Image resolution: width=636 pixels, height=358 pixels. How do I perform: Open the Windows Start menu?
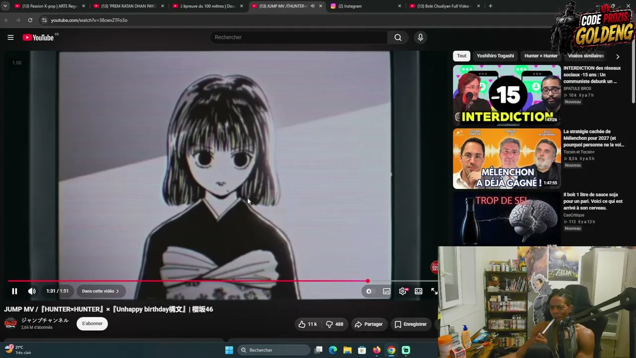229,350
